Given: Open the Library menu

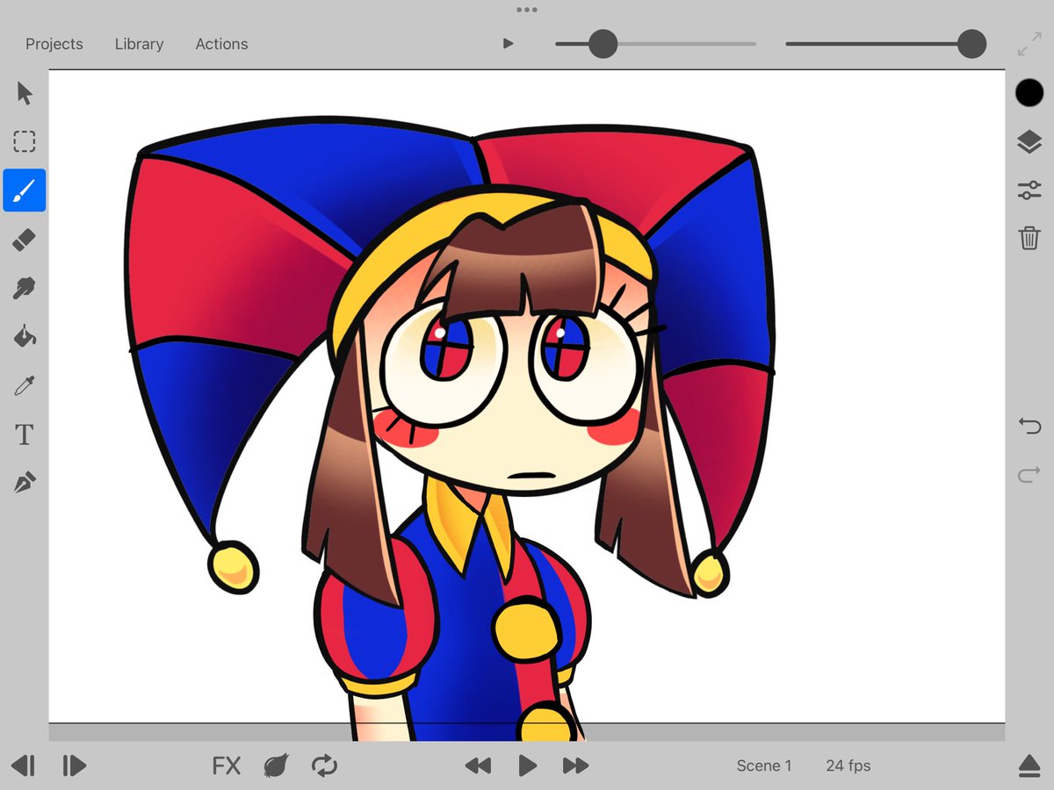Looking at the screenshot, I should click(x=139, y=44).
